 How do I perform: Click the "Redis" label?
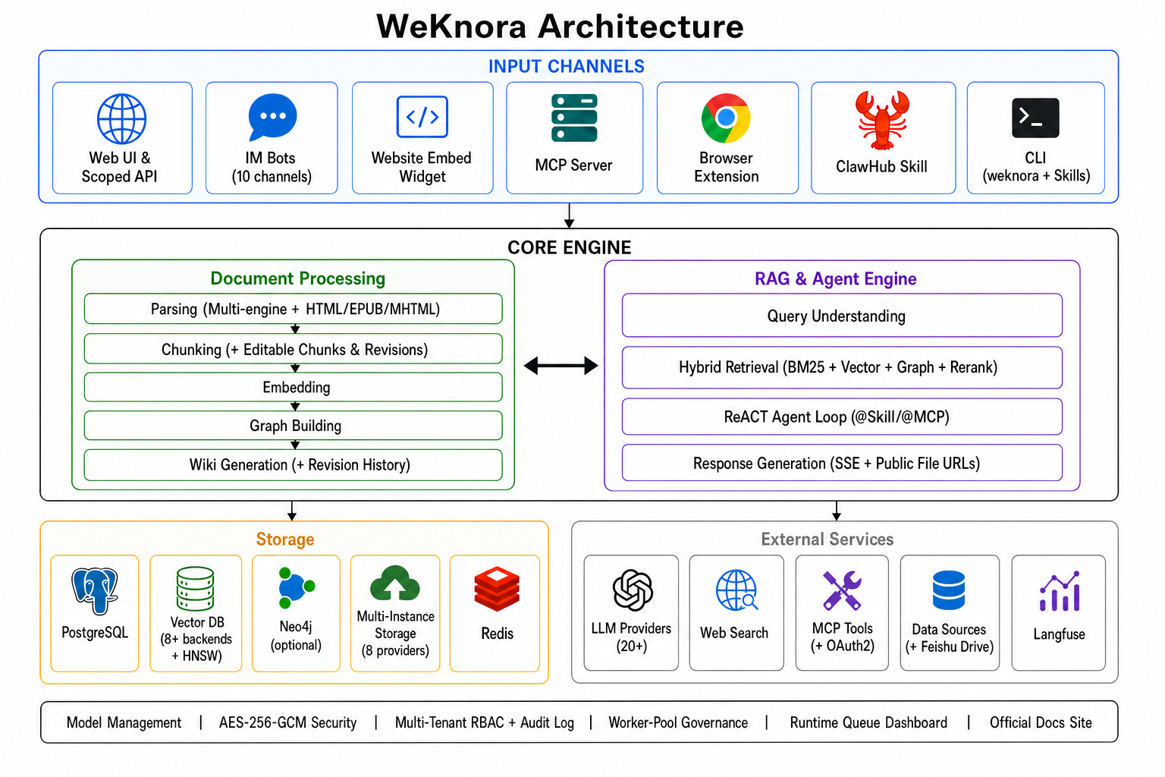(497, 634)
